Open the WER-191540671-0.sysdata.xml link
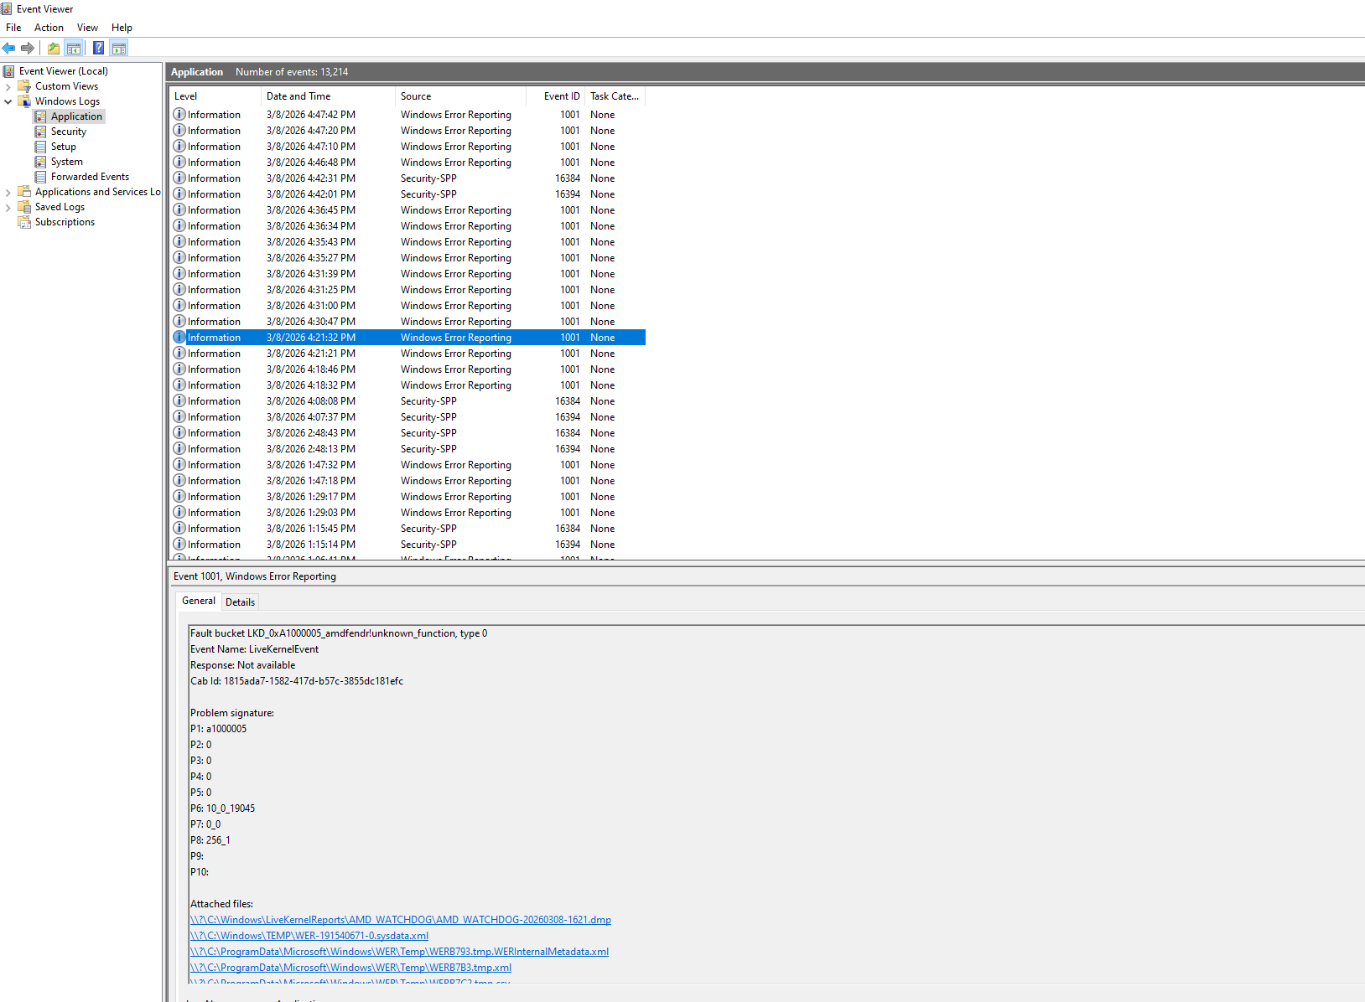 [309, 936]
